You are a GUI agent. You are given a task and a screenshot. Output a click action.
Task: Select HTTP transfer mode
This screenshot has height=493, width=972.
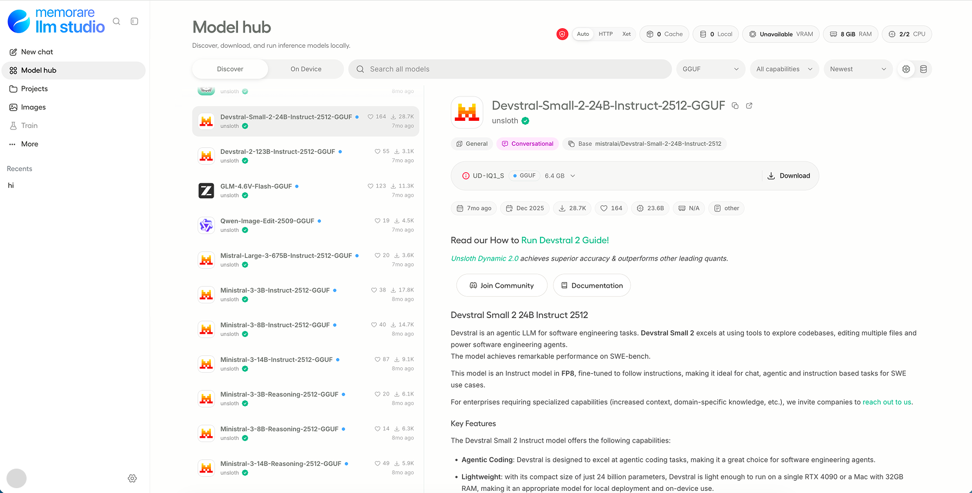pos(606,34)
